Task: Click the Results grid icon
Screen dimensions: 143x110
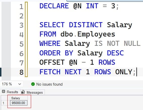Action: click(4, 91)
